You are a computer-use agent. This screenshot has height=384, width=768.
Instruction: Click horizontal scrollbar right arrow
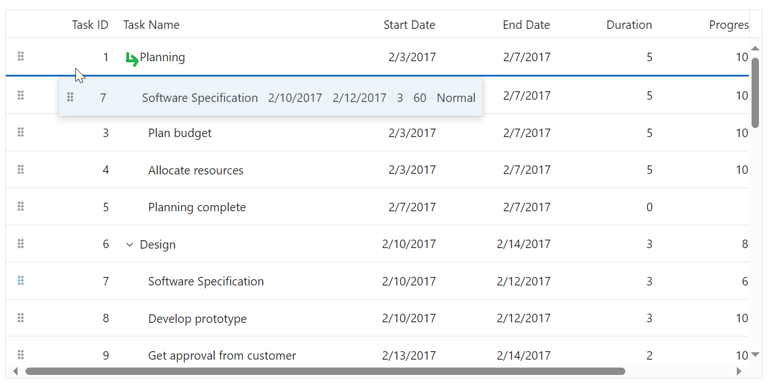pos(739,372)
